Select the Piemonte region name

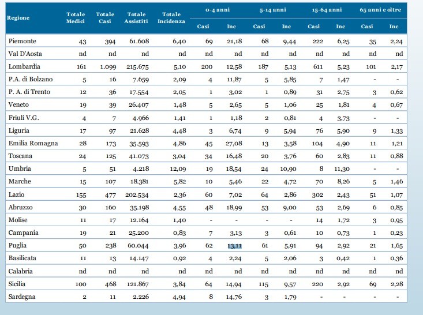pyautogui.click(x=22, y=42)
